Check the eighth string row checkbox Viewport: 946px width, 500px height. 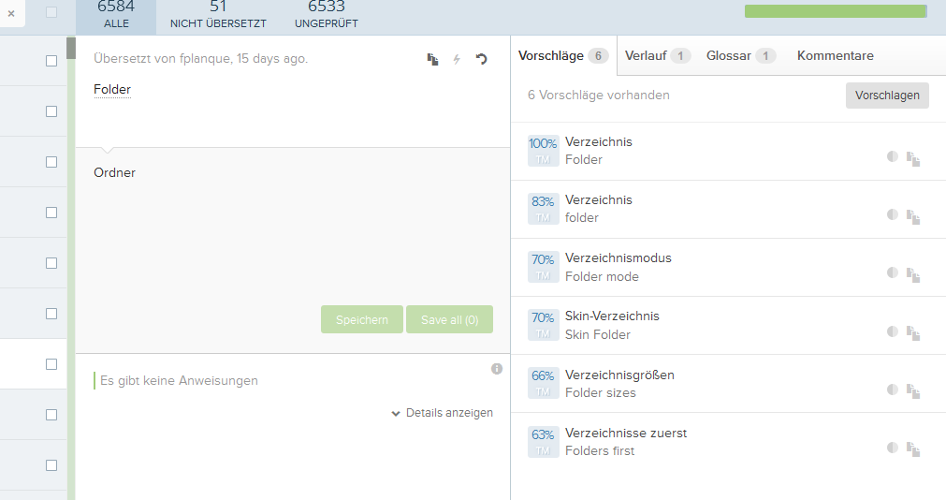pos(51,415)
